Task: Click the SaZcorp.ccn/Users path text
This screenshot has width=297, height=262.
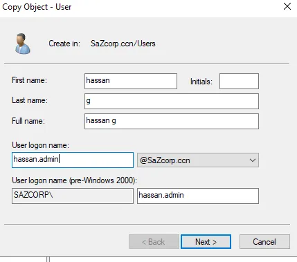Action: coord(123,44)
